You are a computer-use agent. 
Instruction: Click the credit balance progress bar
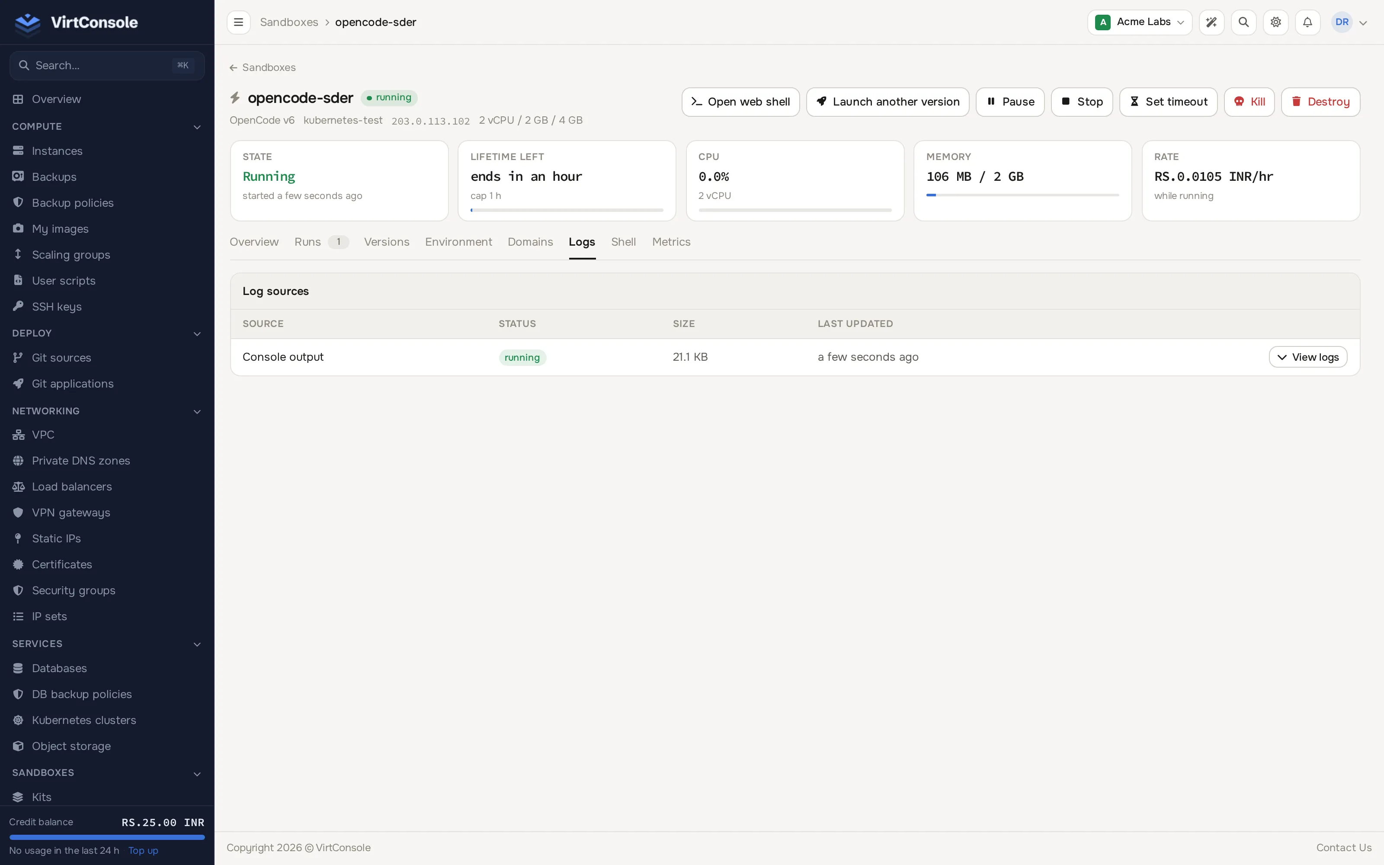(107, 837)
